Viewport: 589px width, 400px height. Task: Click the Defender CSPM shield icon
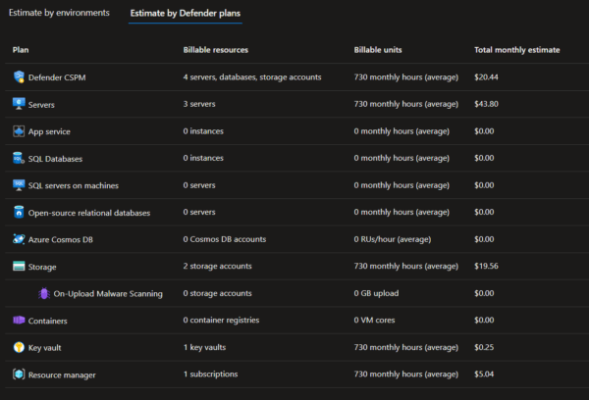[19, 76]
